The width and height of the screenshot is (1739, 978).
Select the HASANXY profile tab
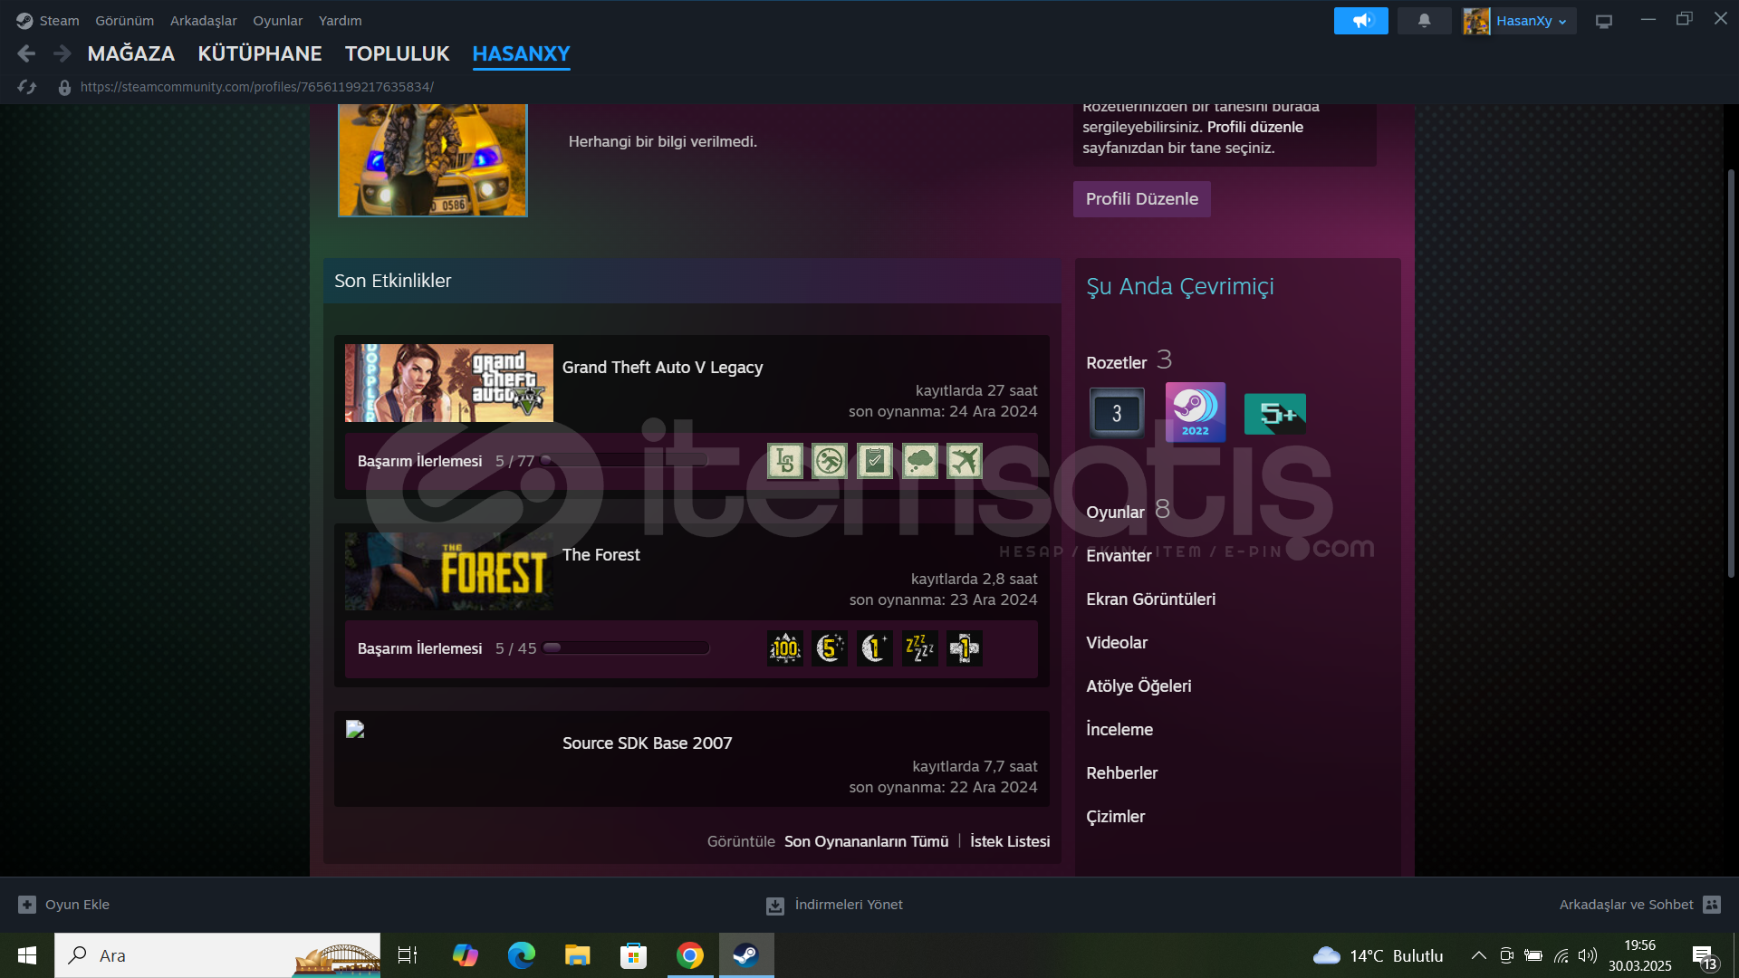(521, 53)
